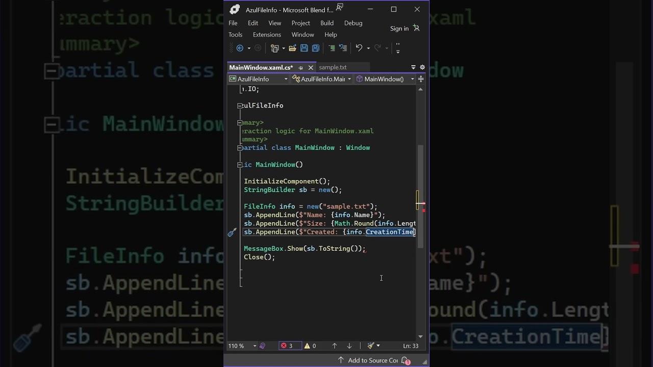Undo the last action
Image resolution: width=653 pixels, height=367 pixels.
tap(359, 48)
